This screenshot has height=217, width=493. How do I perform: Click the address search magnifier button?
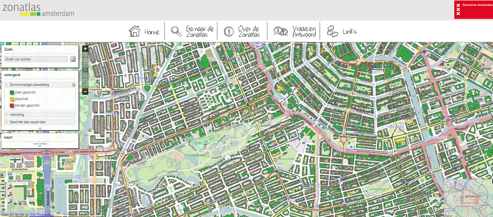(x=73, y=59)
